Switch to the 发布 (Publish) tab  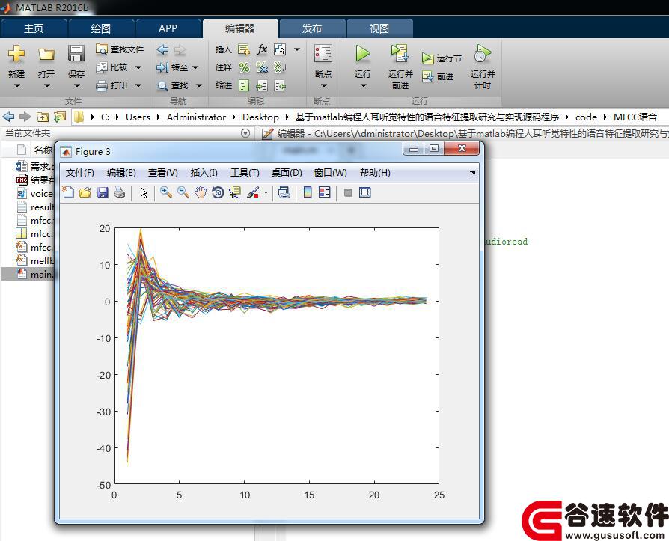(311, 28)
